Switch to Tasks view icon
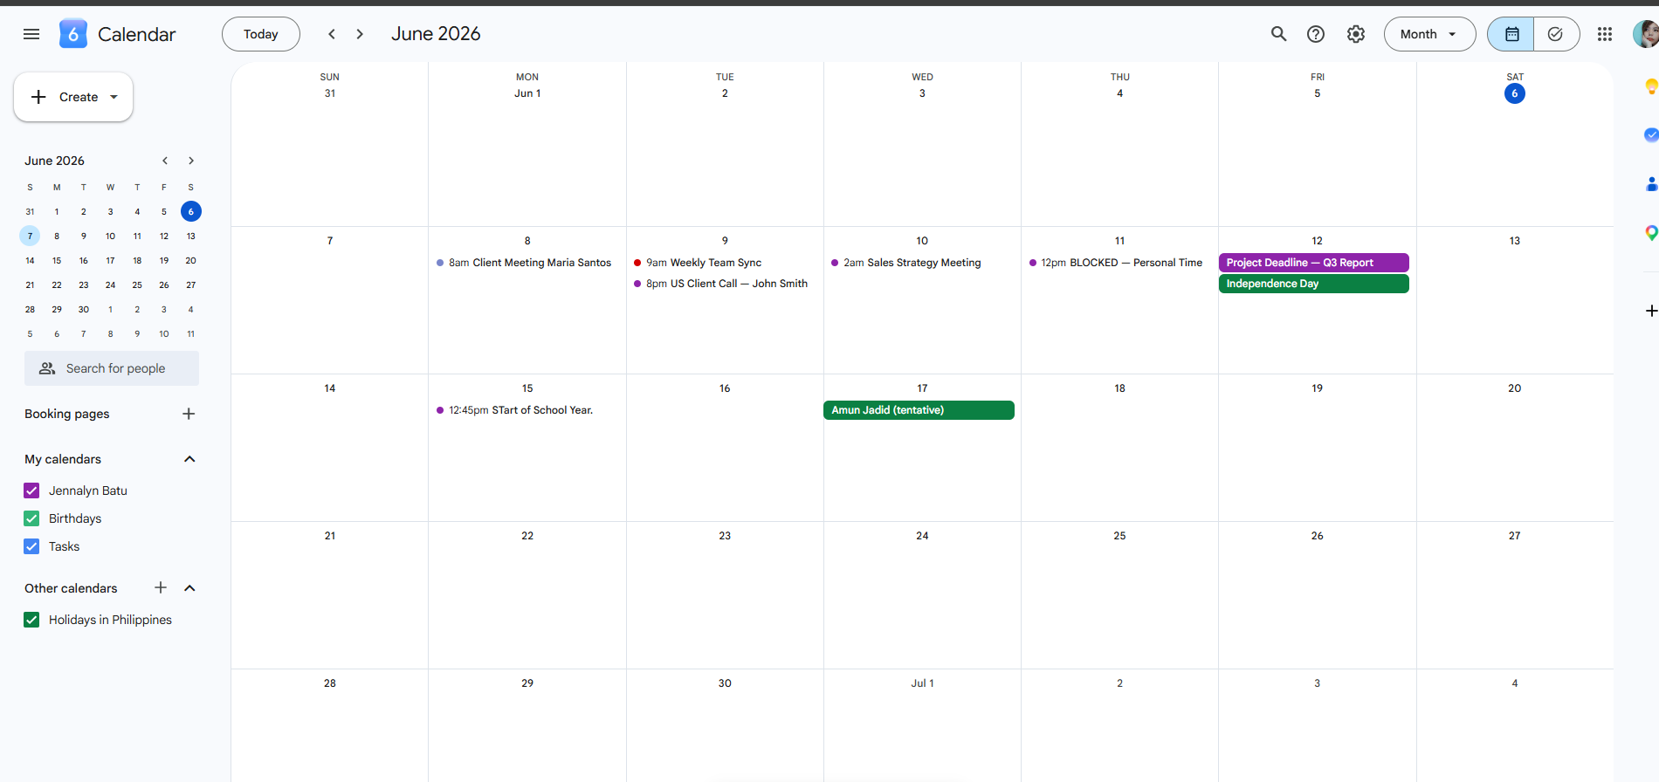1659x782 pixels. click(x=1556, y=34)
